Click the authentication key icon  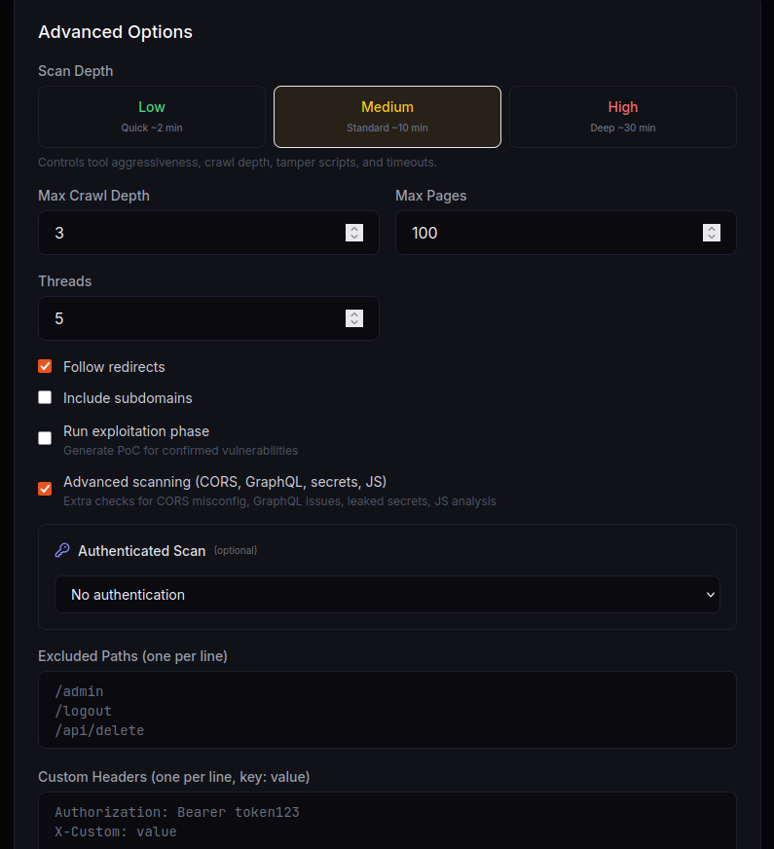tap(61, 550)
